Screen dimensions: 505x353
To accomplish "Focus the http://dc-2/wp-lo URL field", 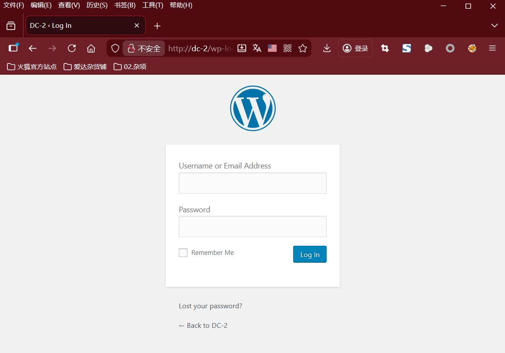I will click(x=200, y=48).
